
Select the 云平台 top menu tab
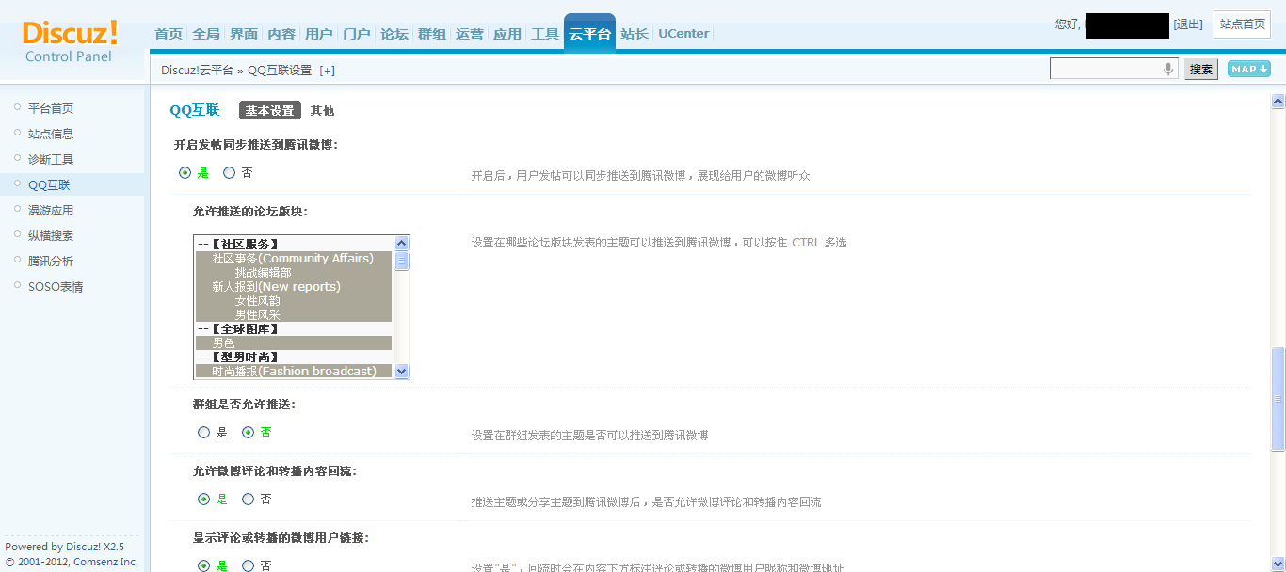pos(589,34)
